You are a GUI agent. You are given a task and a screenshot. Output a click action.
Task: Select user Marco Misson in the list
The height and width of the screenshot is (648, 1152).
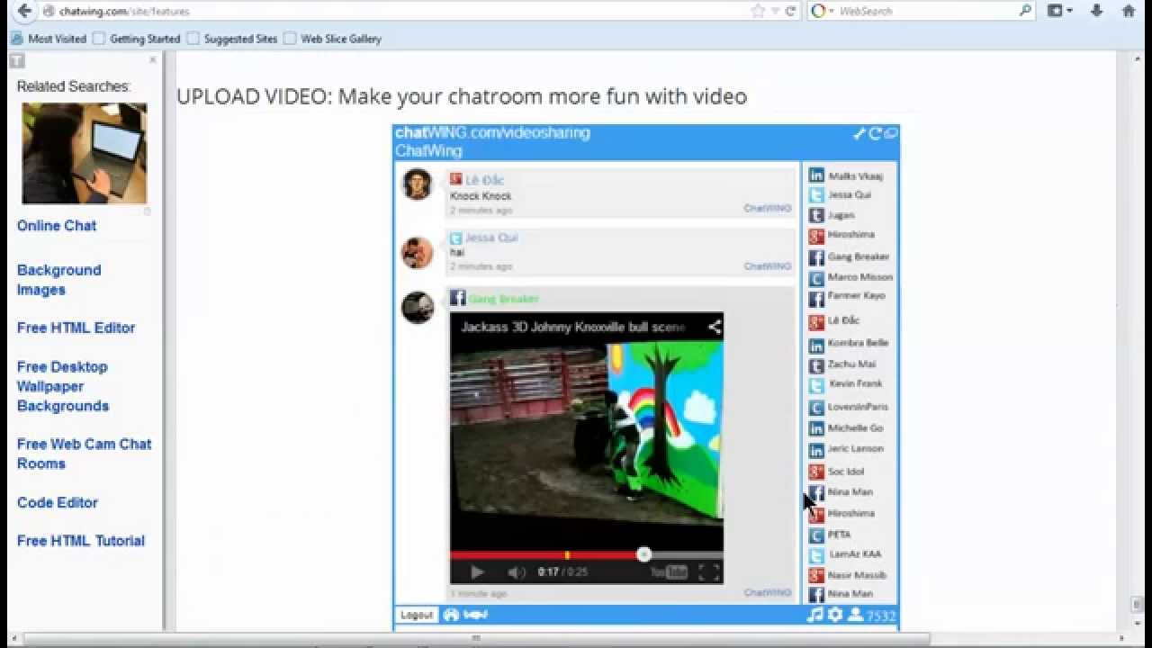850,277
